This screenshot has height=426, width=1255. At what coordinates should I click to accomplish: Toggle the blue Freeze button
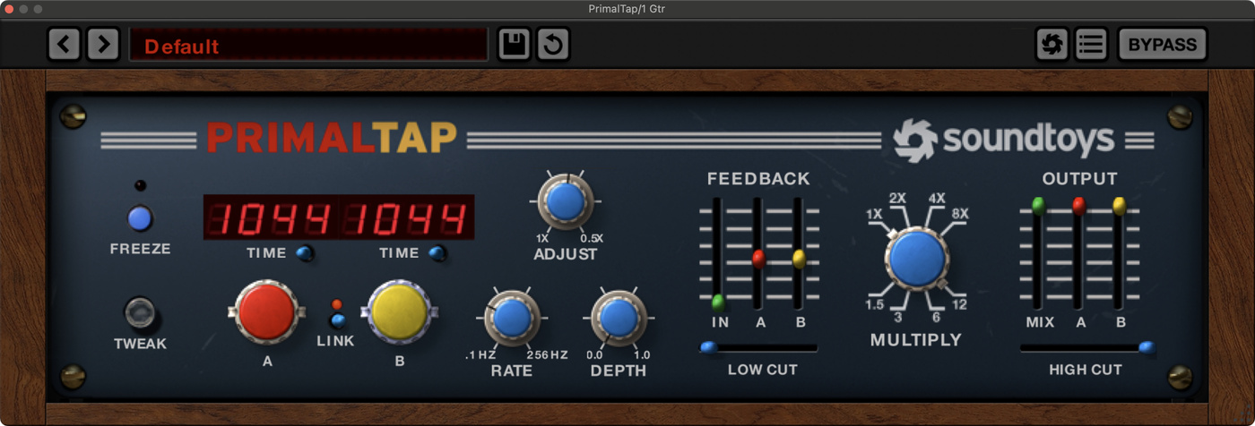tap(140, 218)
